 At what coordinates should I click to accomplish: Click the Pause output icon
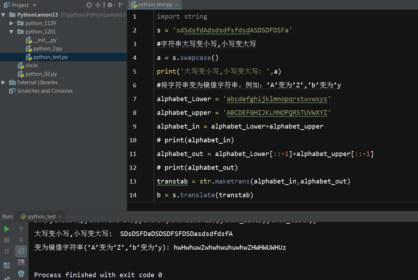pyautogui.click(x=7, y=251)
